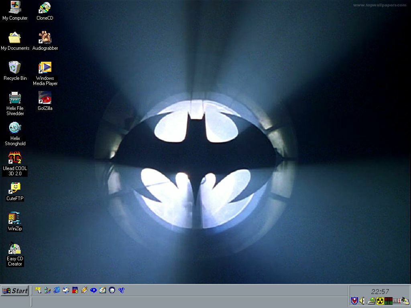The width and height of the screenshot is (411, 308).
Task: Click the McAfee VirusScan shield tray icon
Action: click(x=354, y=301)
